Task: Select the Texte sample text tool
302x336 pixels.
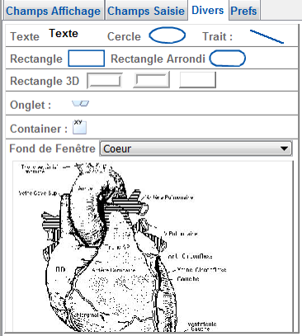Action: click(64, 34)
